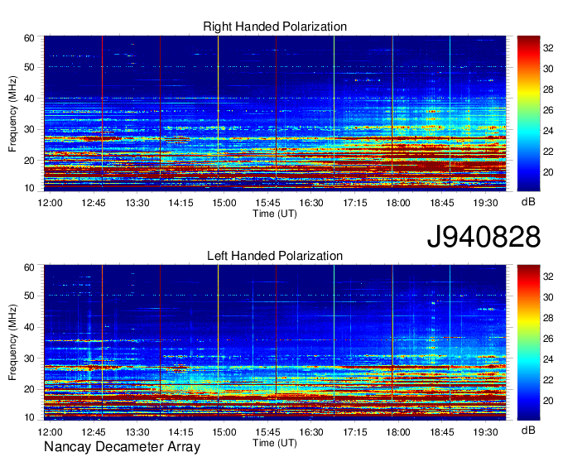Image resolution: width=563 pixels, height=457 pixels.
Task: Click the 19:30 time tick of the upper plot
Action: [x=485, y=203]
